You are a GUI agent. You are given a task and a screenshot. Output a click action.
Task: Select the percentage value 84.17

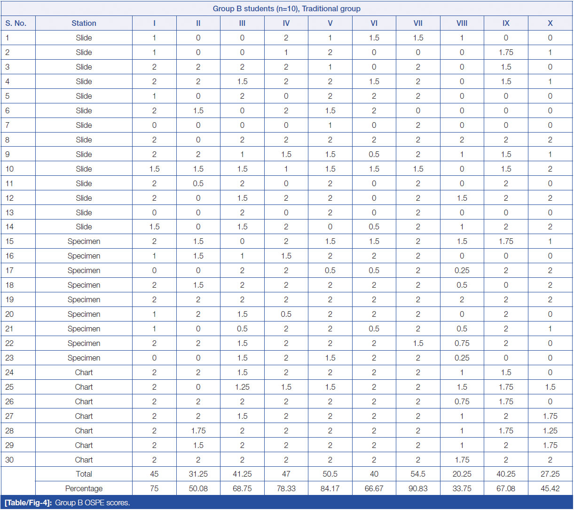point(330,488)
